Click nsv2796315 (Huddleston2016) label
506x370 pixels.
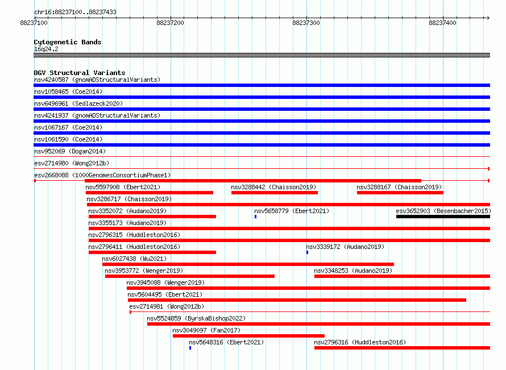click(134, 235)
